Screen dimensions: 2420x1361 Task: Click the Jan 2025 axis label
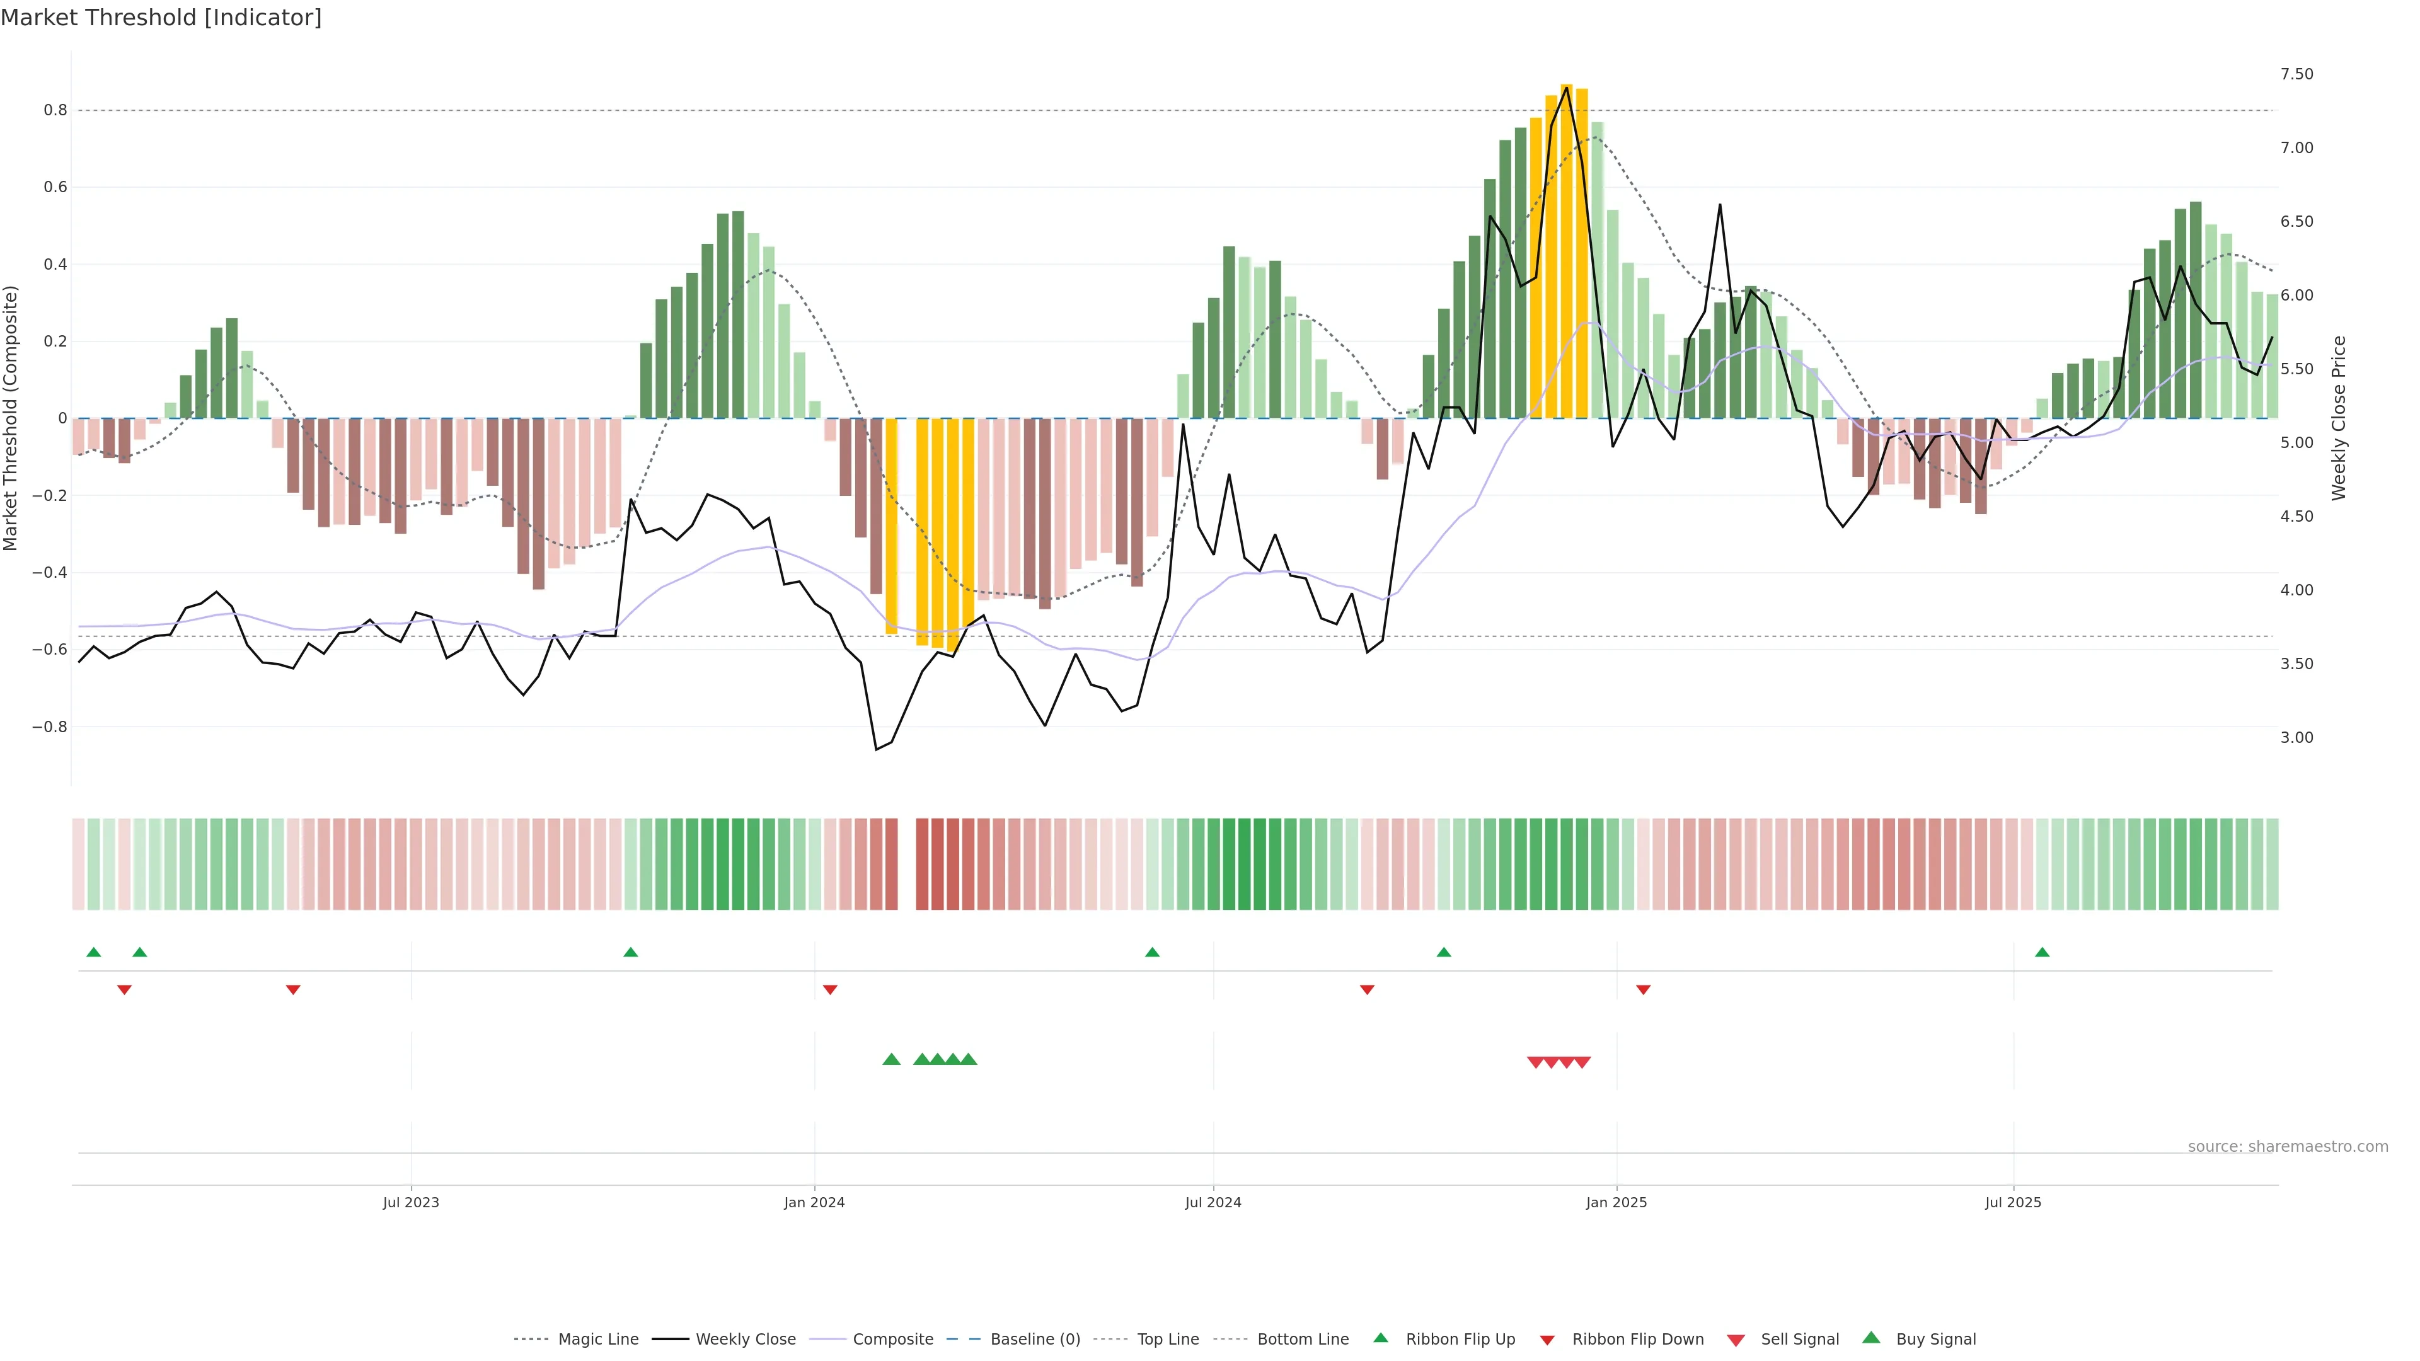click(x=1616, y=1202)
